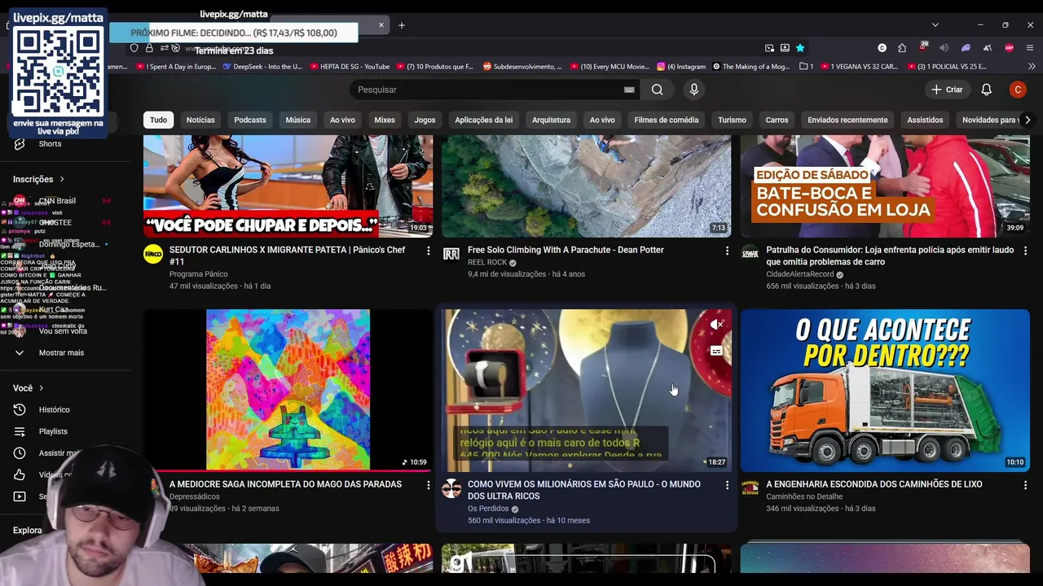This screenshot has height=586, width=1043.
Task: Open options for MAGO DAS PARADAS video
Action: 428,485
